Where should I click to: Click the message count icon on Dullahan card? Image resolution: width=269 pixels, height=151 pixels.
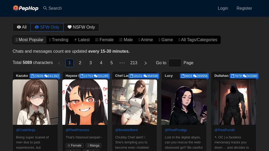[244, 76]
